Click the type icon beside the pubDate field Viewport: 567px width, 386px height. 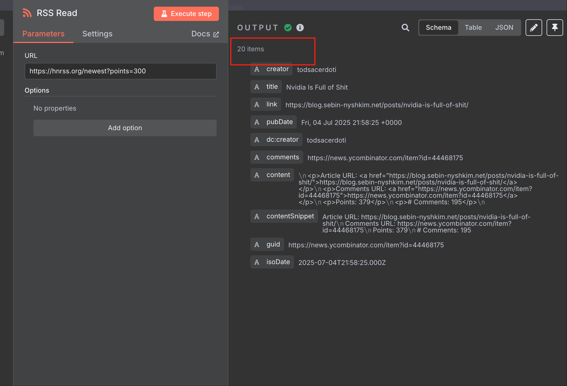point(257,122)
